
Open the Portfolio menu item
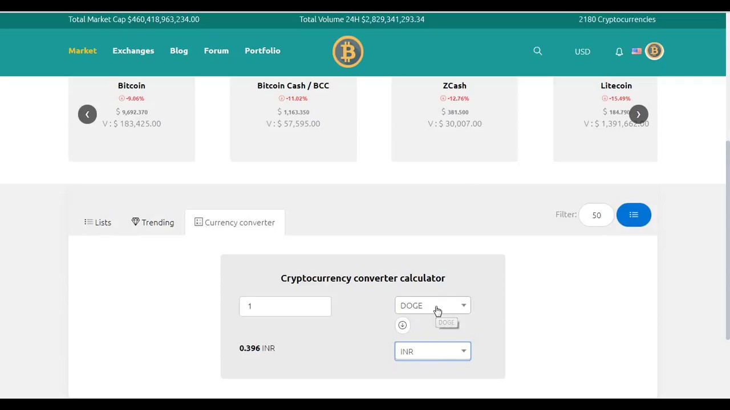(262, 51)
